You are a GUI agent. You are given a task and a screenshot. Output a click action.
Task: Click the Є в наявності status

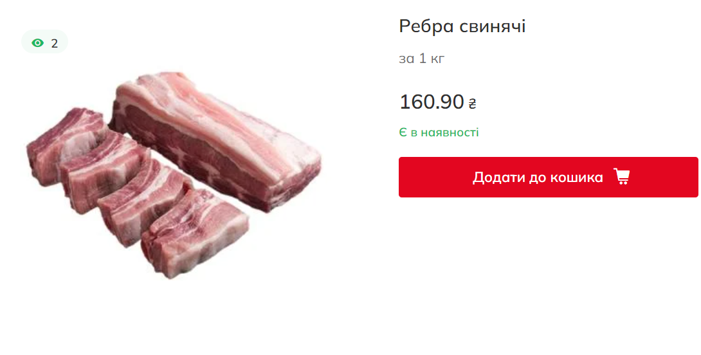pos(439,132)
